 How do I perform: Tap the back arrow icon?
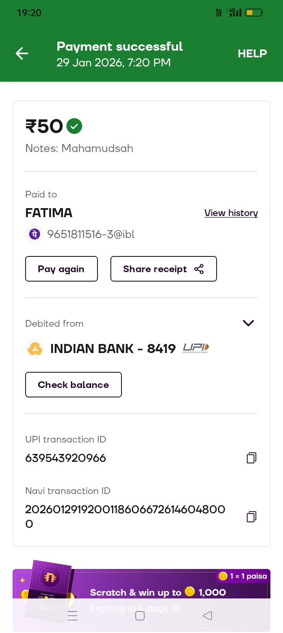point(22,53)
